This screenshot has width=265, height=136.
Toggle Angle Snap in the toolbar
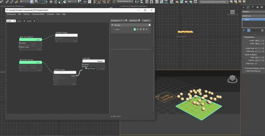[x=99, y=2]
